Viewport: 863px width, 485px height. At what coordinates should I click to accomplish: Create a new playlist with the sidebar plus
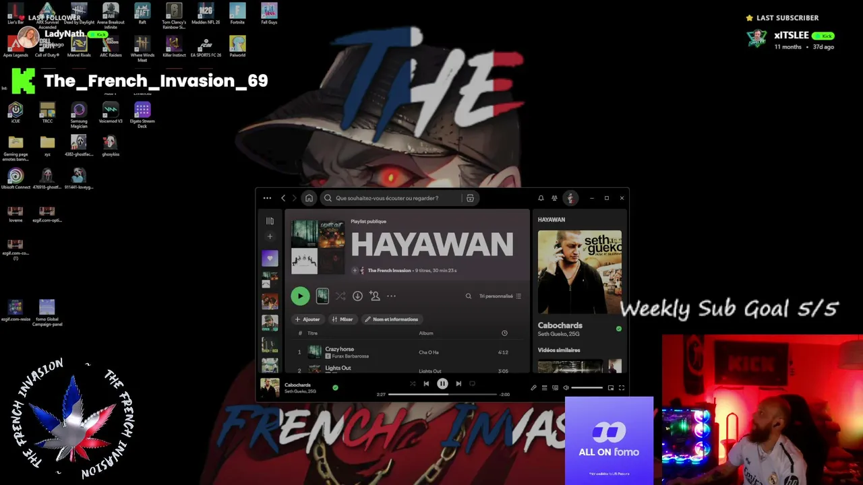tap(270, 236)
